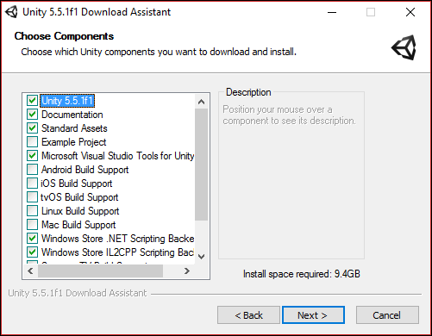The width and height of the screenshot is (432, 336).
Task: Uncheck the Standard Assets checkbox
Action: [32, 128]
